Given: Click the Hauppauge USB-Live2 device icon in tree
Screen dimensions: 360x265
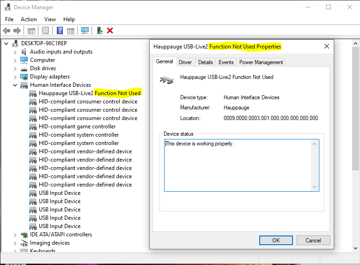Looking at the screenshot, I should point(33,93).
